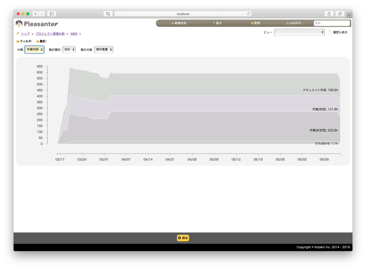Reload the localhost page
The height and width of the screenshot is (269, 366).
[249, 14]
